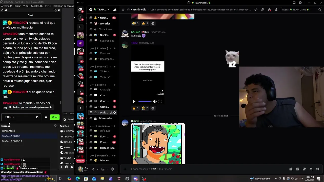Open Discord direct messages home icon
The width and height of the screenshot is (324, 182).
(80, 10)
